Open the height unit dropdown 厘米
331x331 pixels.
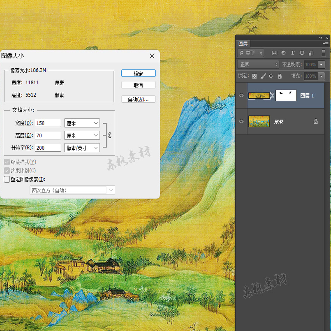pos(82,135)
